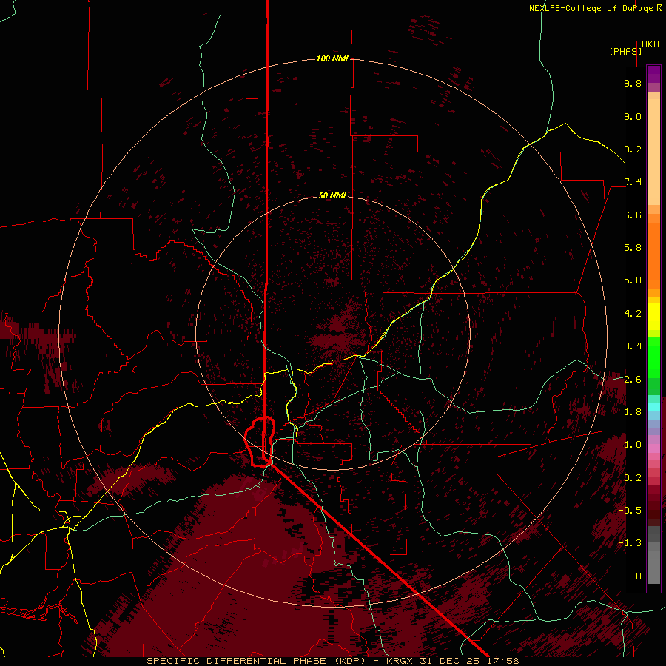Click the 5.0 value on the legend
This screenshot has height=666, width=666.
pos(633,280)
